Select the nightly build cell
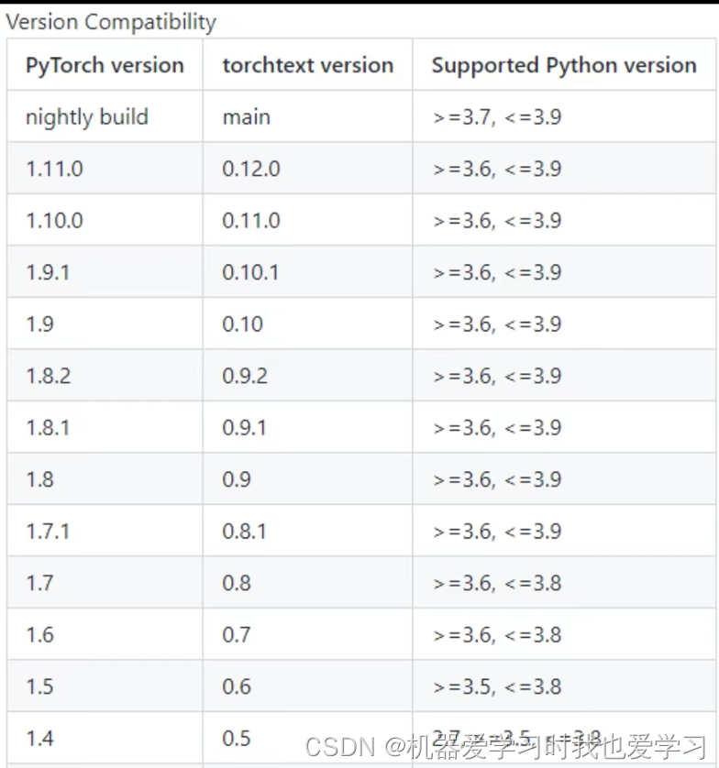The width and height of the screenshot is (719, 768). 105,116
